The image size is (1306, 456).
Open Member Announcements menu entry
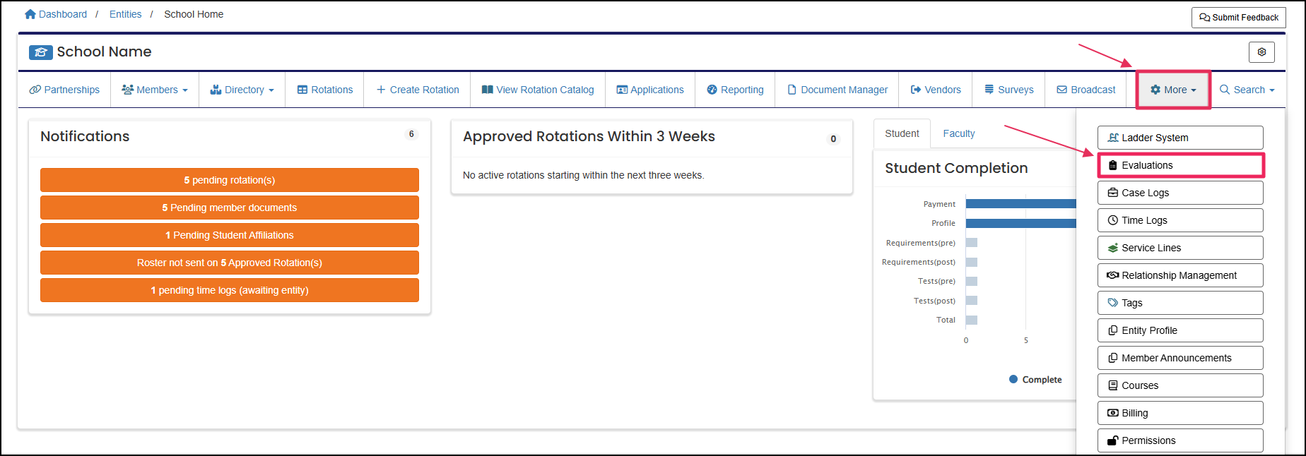1180,358
